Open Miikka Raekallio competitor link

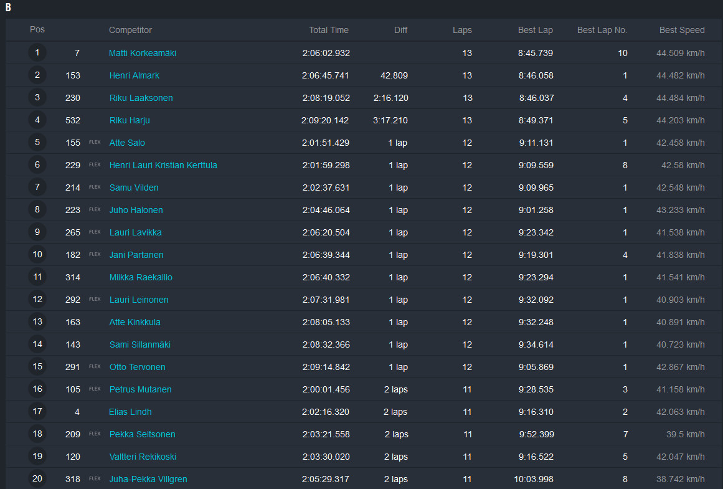click(141, 277)
